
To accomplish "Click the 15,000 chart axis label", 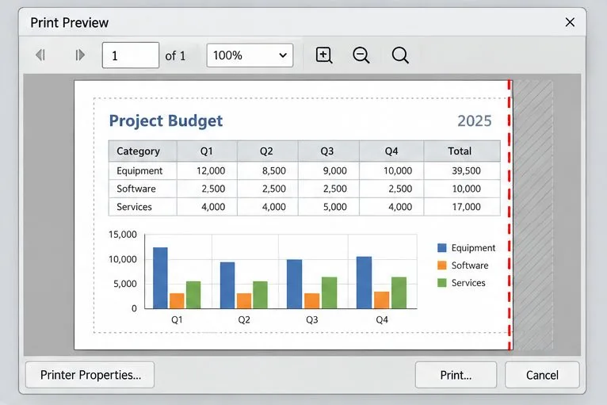I will (x=122, y=235).
